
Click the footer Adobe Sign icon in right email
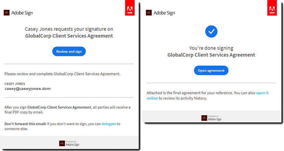click(204, 118)
